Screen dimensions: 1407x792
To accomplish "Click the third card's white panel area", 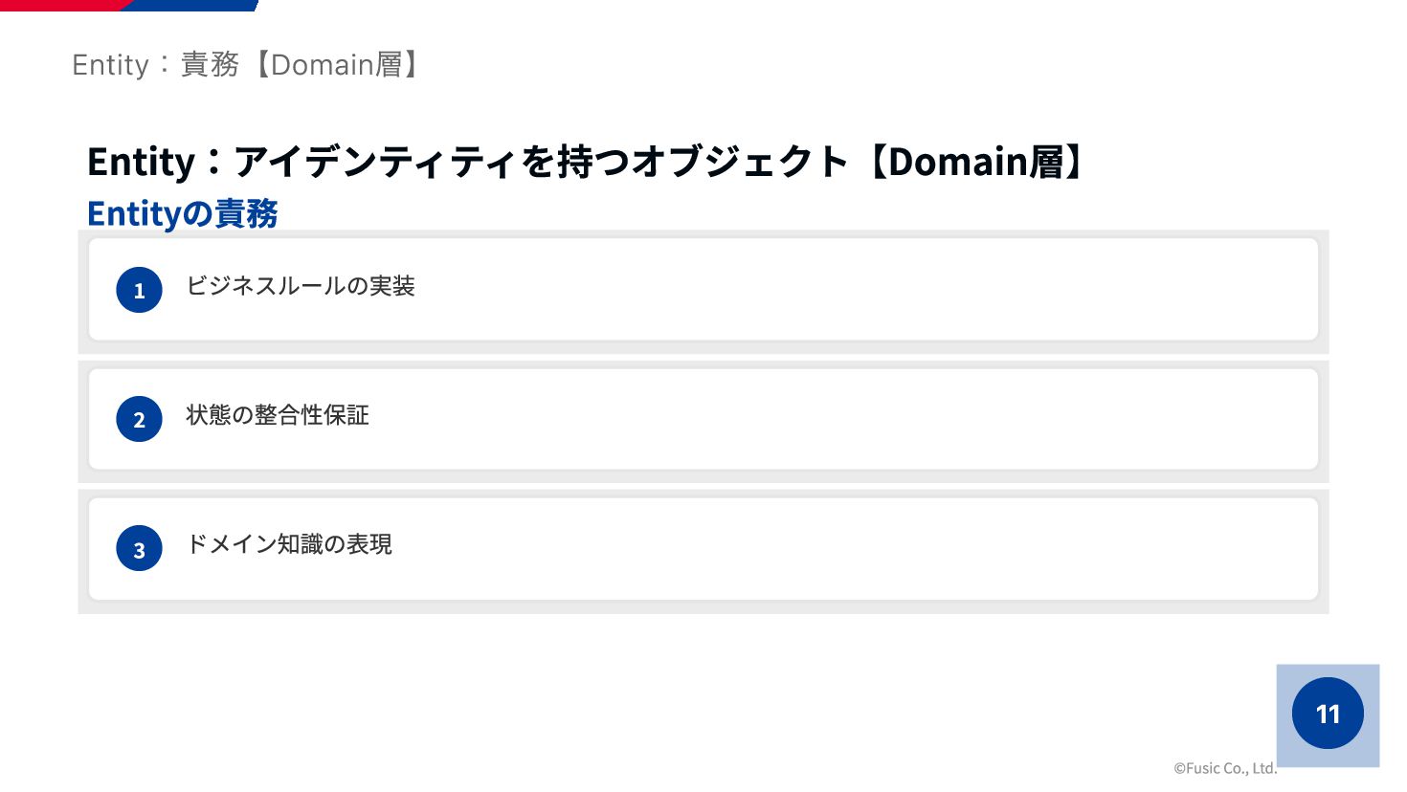I will (x=703, y=548).
